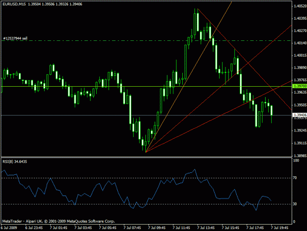Click the 7 Jul 15:45 time label

pyautogui.click(x=230, y=228)
